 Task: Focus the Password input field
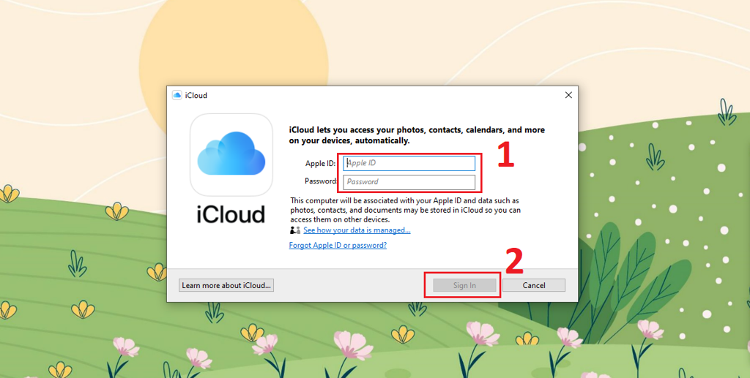[409, 182]
